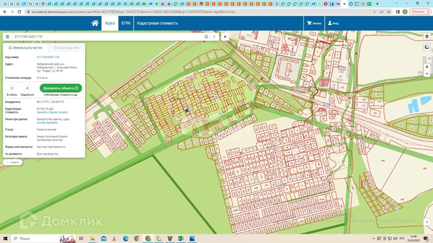Open the hamburger menu beside the search field
This screenshot has width=433, height=243.
[7, 37]
